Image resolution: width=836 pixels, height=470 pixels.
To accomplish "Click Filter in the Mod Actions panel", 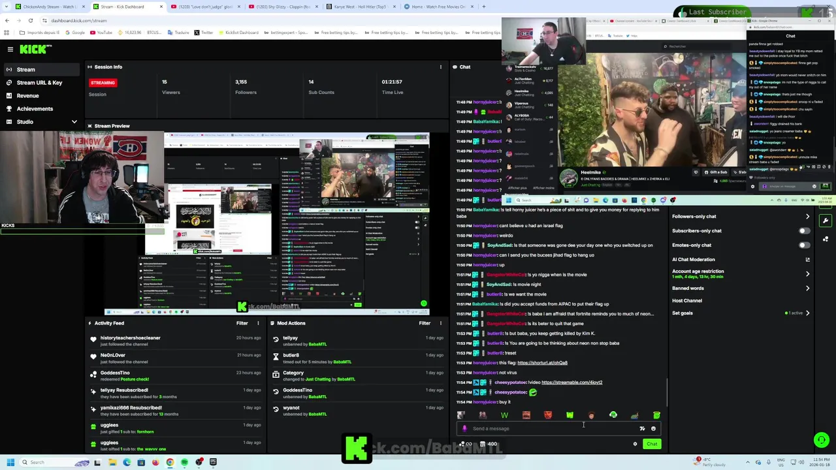I will click(425, 323).
